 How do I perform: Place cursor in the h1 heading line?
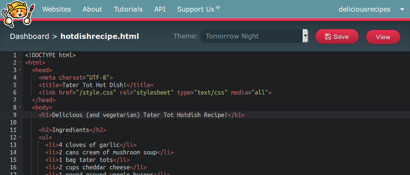pos(216,115)
